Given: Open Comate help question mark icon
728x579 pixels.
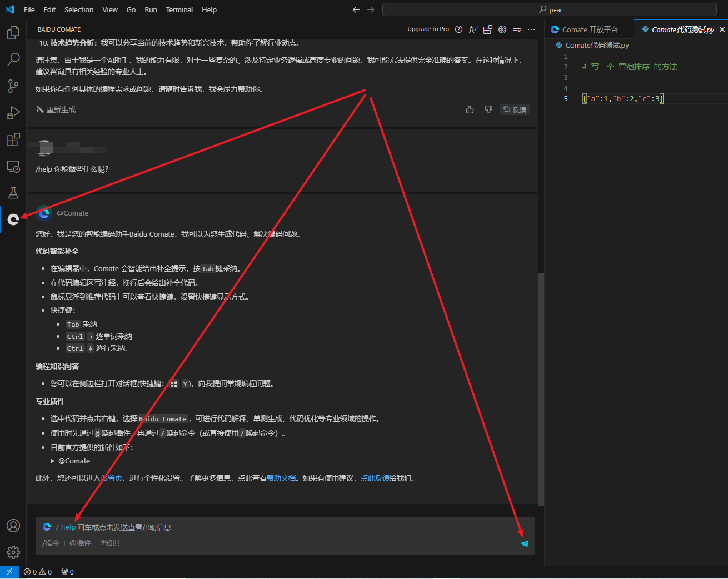Looking at the screenshot, I should coord(458,29).
